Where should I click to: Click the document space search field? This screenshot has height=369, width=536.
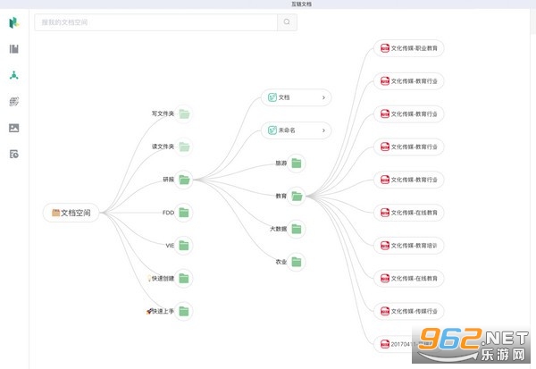pyautogui.click(x=155, y=22)
